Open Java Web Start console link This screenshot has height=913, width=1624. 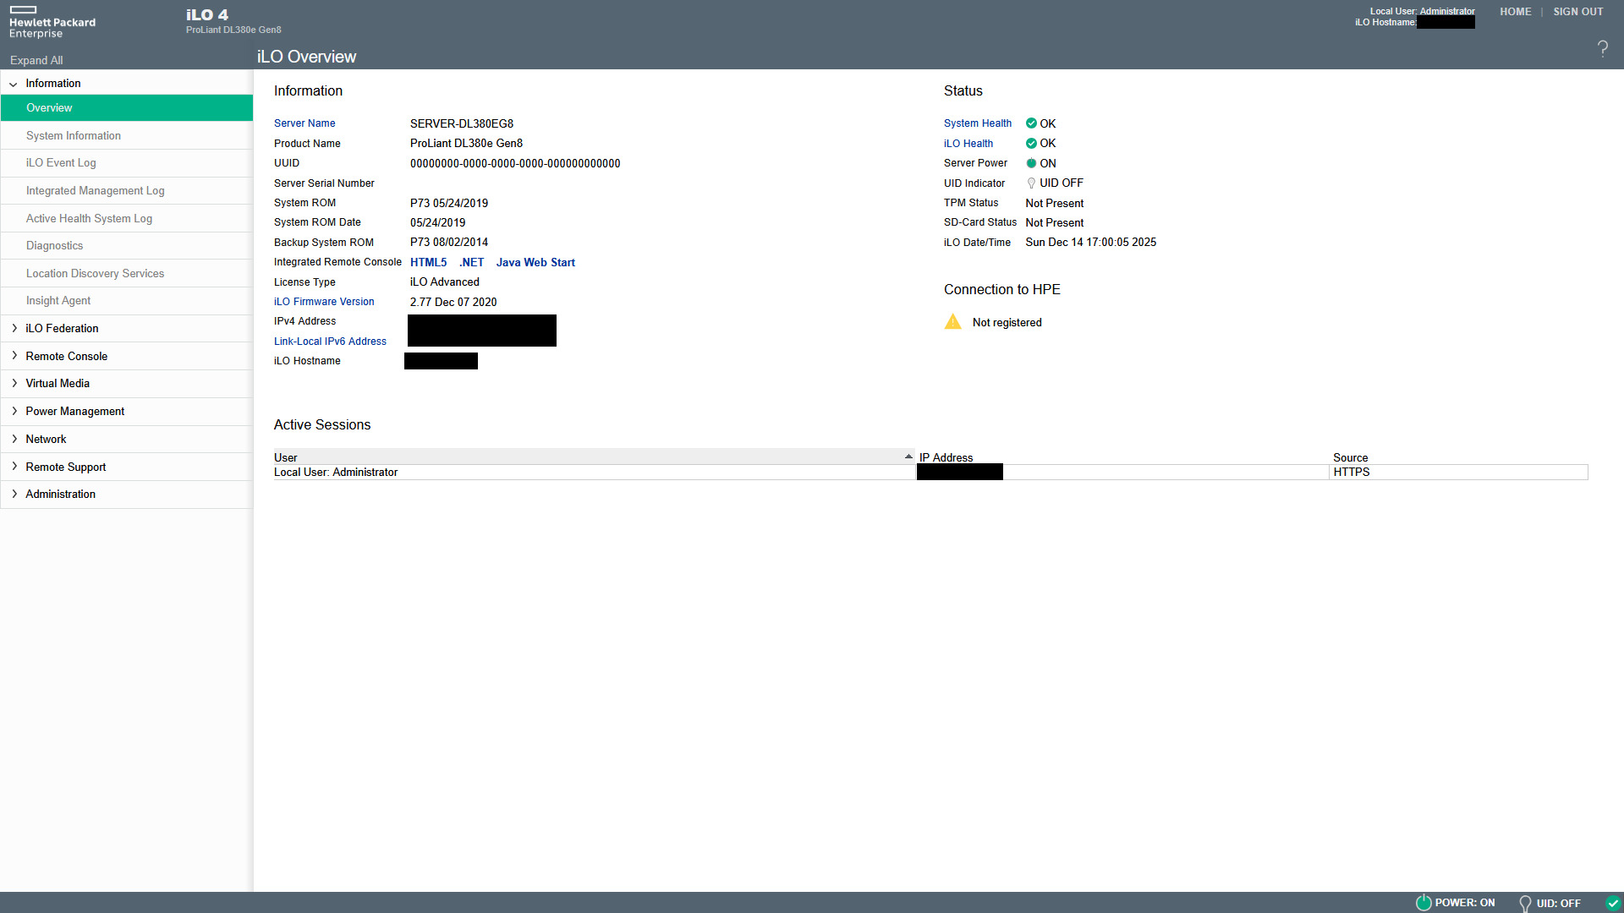[535, 263]
